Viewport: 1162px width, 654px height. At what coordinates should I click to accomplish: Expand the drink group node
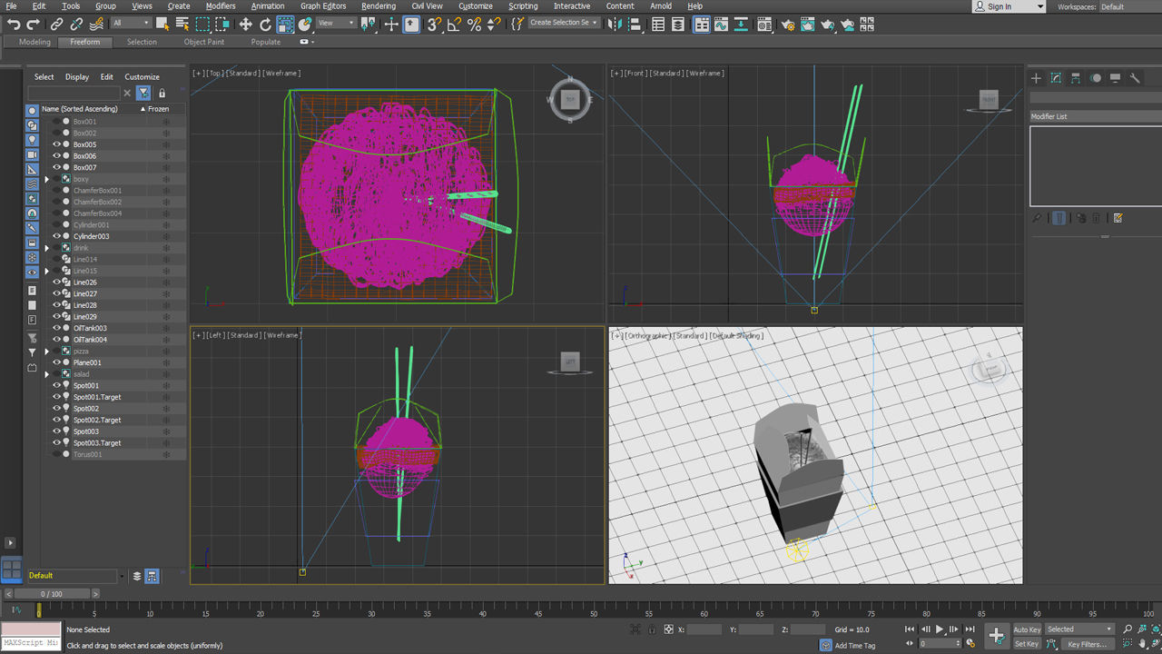click(x=46, y=247)
